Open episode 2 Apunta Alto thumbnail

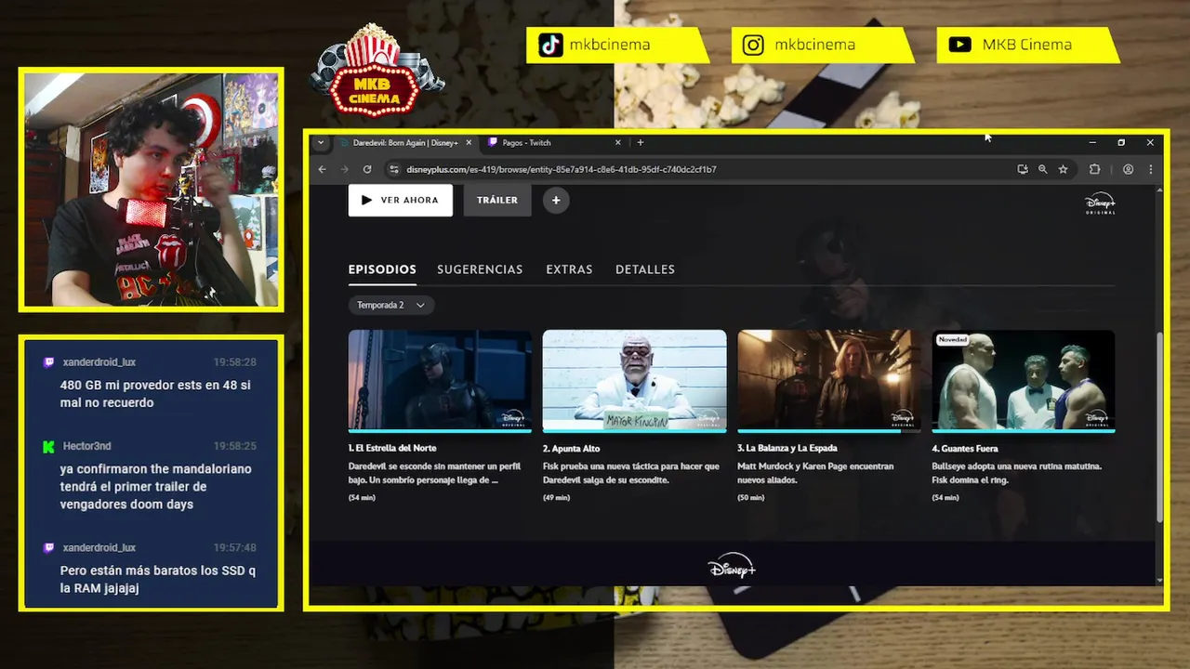635,381
